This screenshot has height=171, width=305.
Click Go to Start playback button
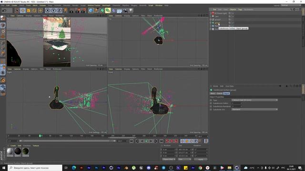tap(132, 141)
